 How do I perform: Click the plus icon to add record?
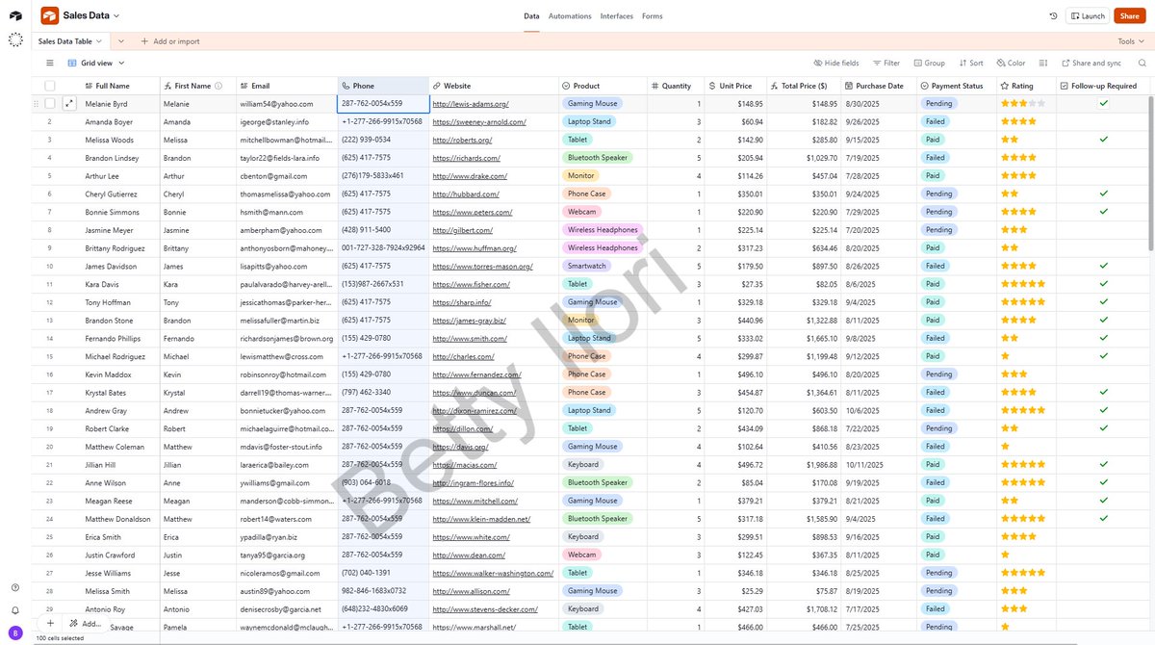[50, 624]
